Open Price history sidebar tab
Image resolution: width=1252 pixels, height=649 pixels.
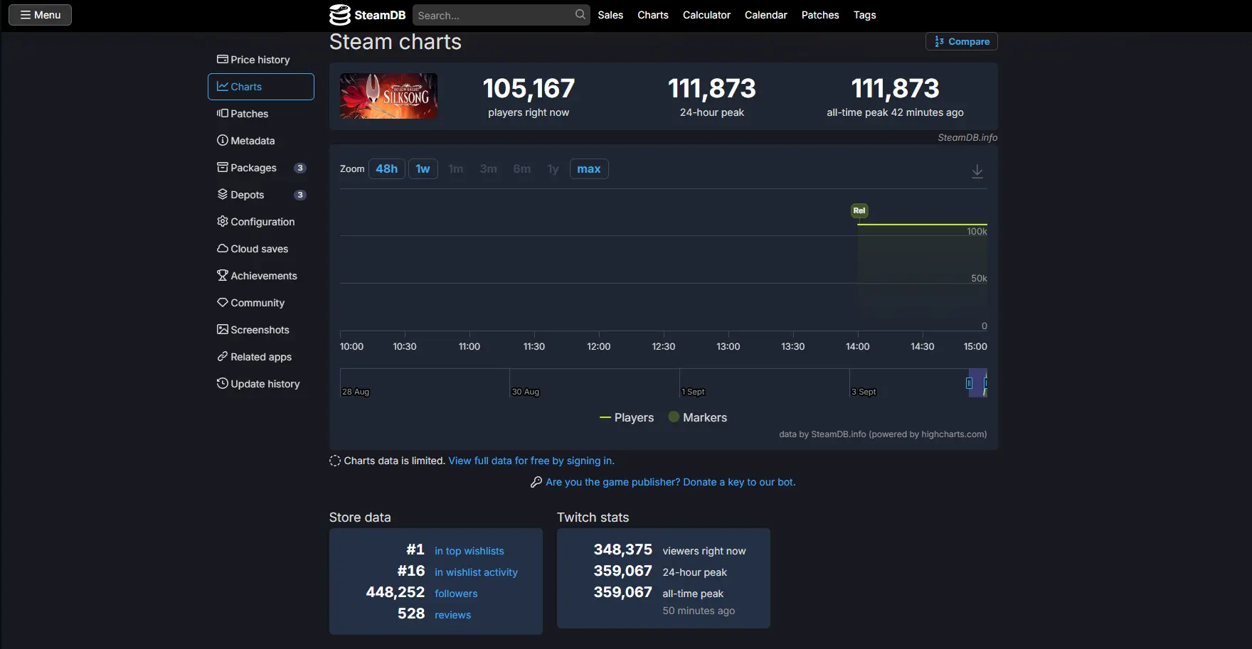(260, 60)
